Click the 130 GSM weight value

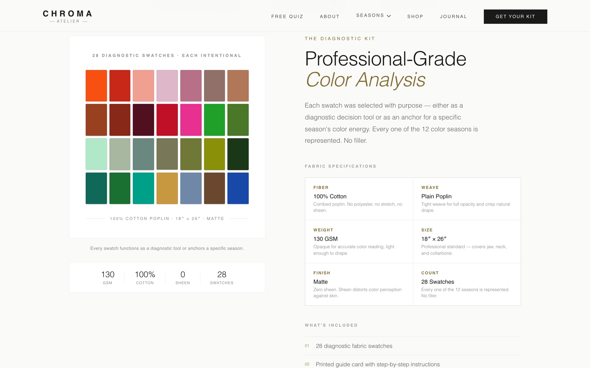pos(326,239)
